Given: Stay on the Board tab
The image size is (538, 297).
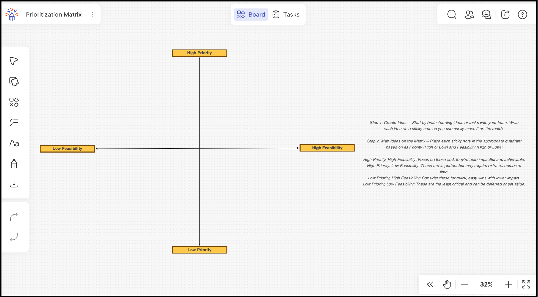Looking at the screenshot, I should coord(251,14).
